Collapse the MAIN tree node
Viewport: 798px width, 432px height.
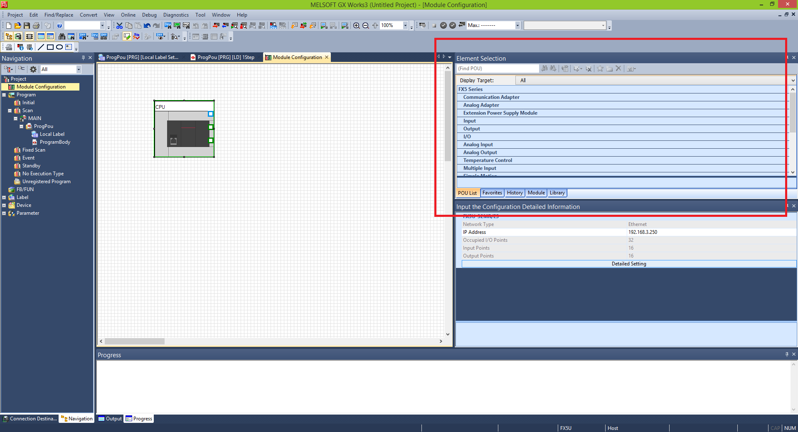point(16,118)
